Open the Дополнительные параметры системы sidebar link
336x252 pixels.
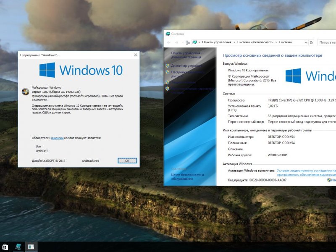tap(193, 90)
